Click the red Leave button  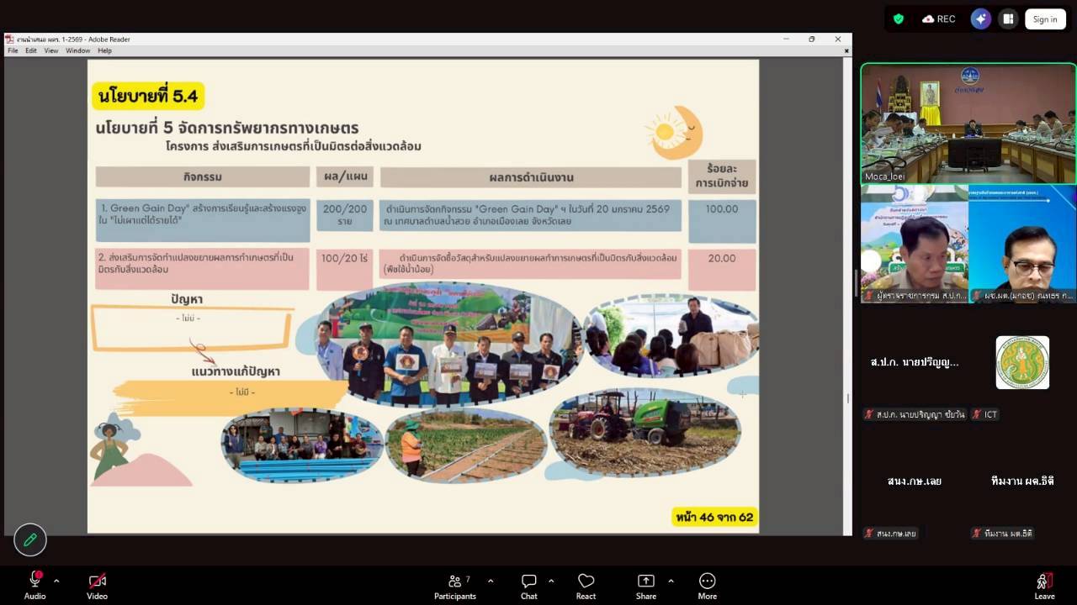1044,583
